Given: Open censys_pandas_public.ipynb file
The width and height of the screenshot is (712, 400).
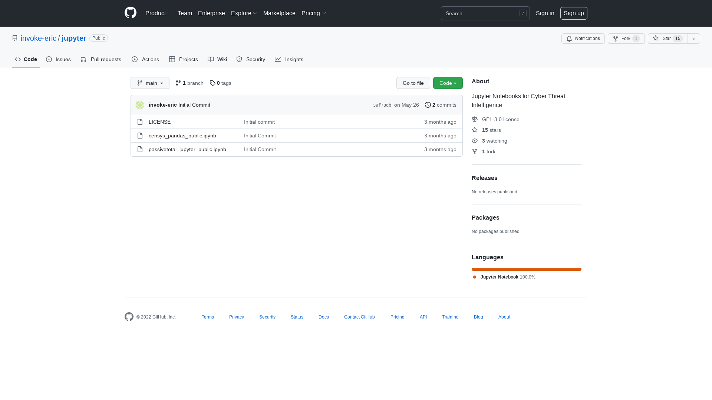Looking at the screenshot, I should click(182, 136).
